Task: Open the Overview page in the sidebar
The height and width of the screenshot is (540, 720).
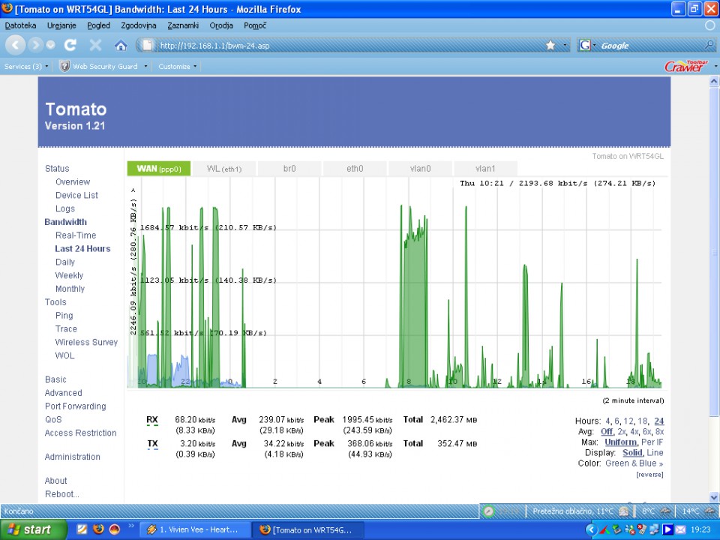Action: [x=73, y=181]
